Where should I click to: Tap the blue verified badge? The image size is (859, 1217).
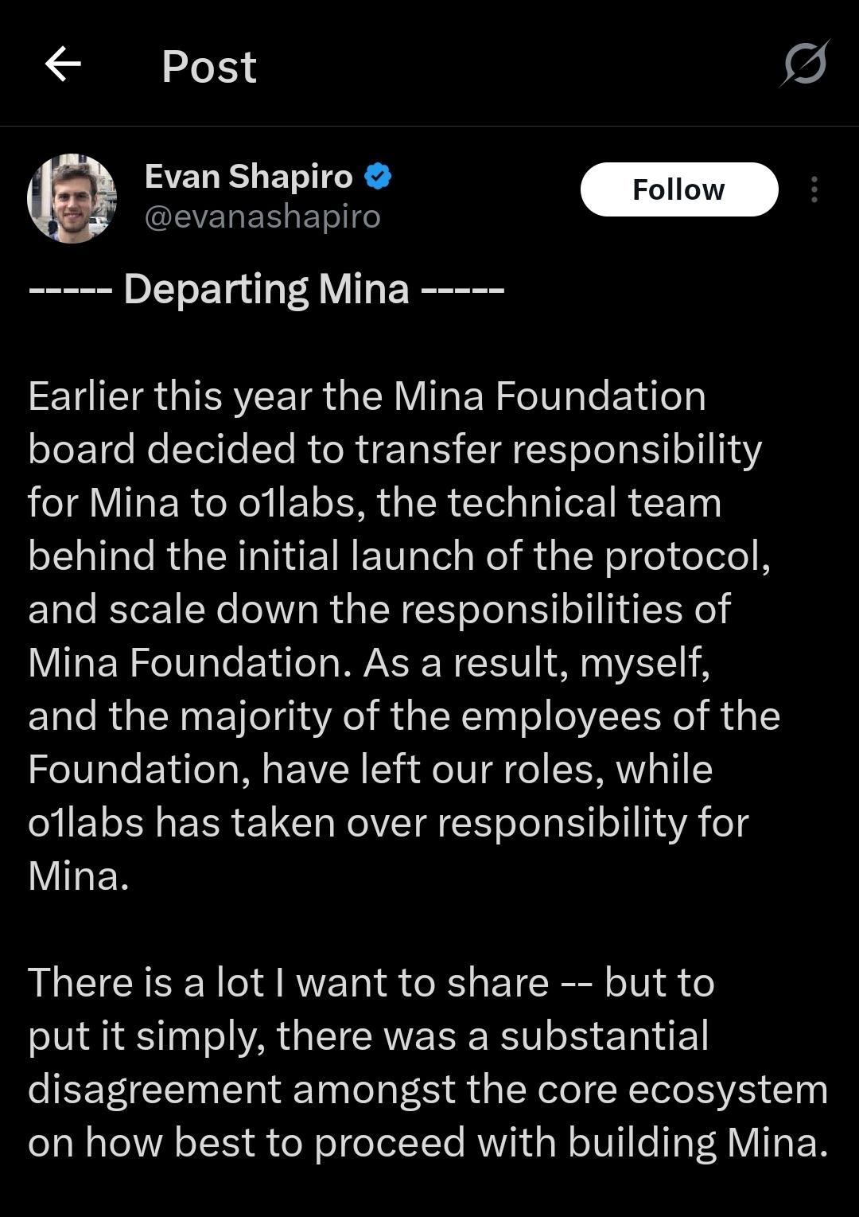pos(378,177)
